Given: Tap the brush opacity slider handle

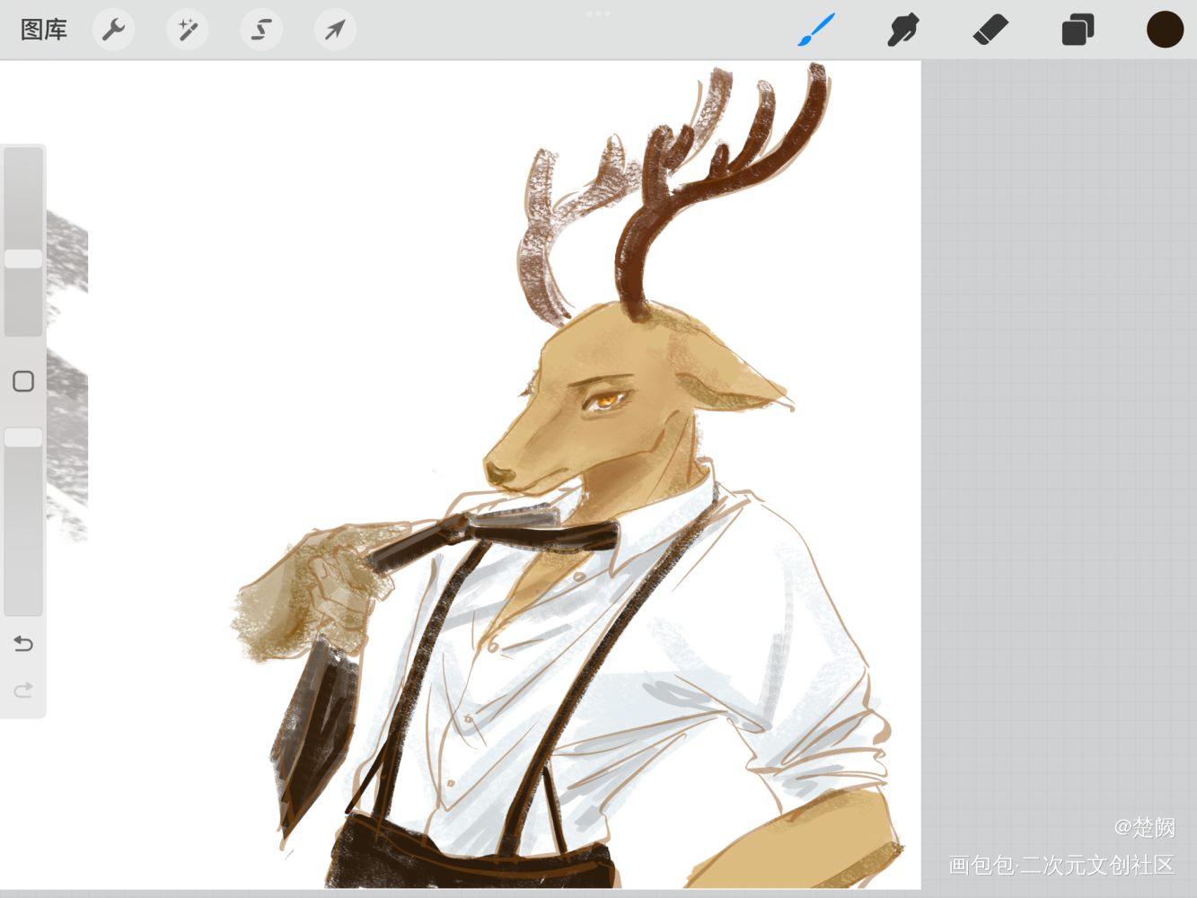Looking at the screenshot, I should [23, 437].
